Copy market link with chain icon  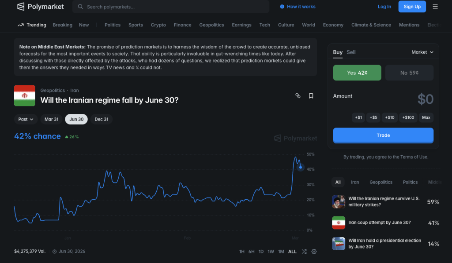(x=298, y=95)
